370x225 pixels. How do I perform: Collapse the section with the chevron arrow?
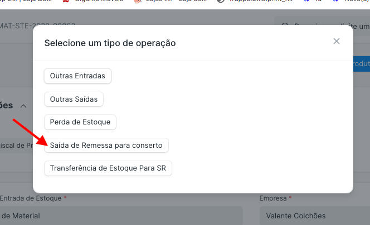23,106
